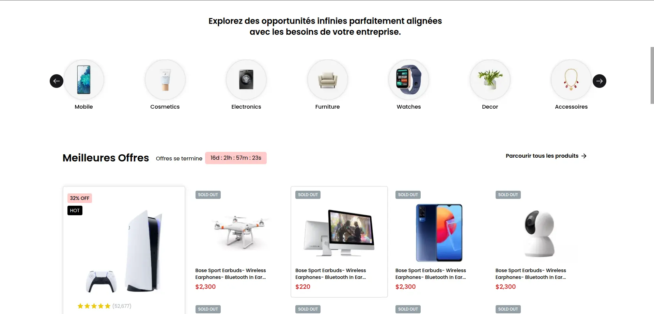Click Parcourir tous les produits link
654x314 pixels.
click(542, 156)
